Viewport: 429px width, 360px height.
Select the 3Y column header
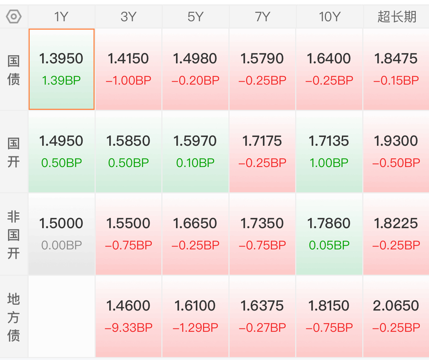[128, 17]
